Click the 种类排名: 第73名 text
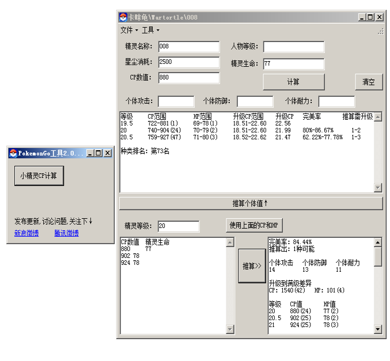The width and height of the screenshot is (390, 361). [145, 151]
